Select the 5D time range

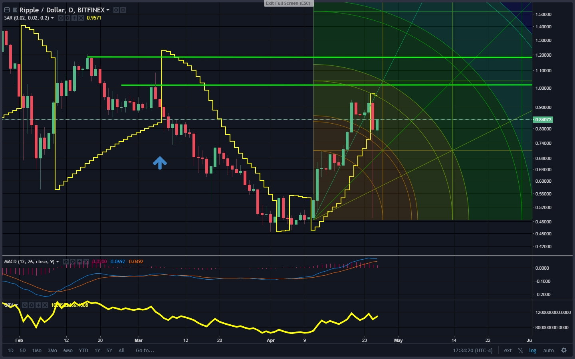pyautogui.click(x=23, y=351)
